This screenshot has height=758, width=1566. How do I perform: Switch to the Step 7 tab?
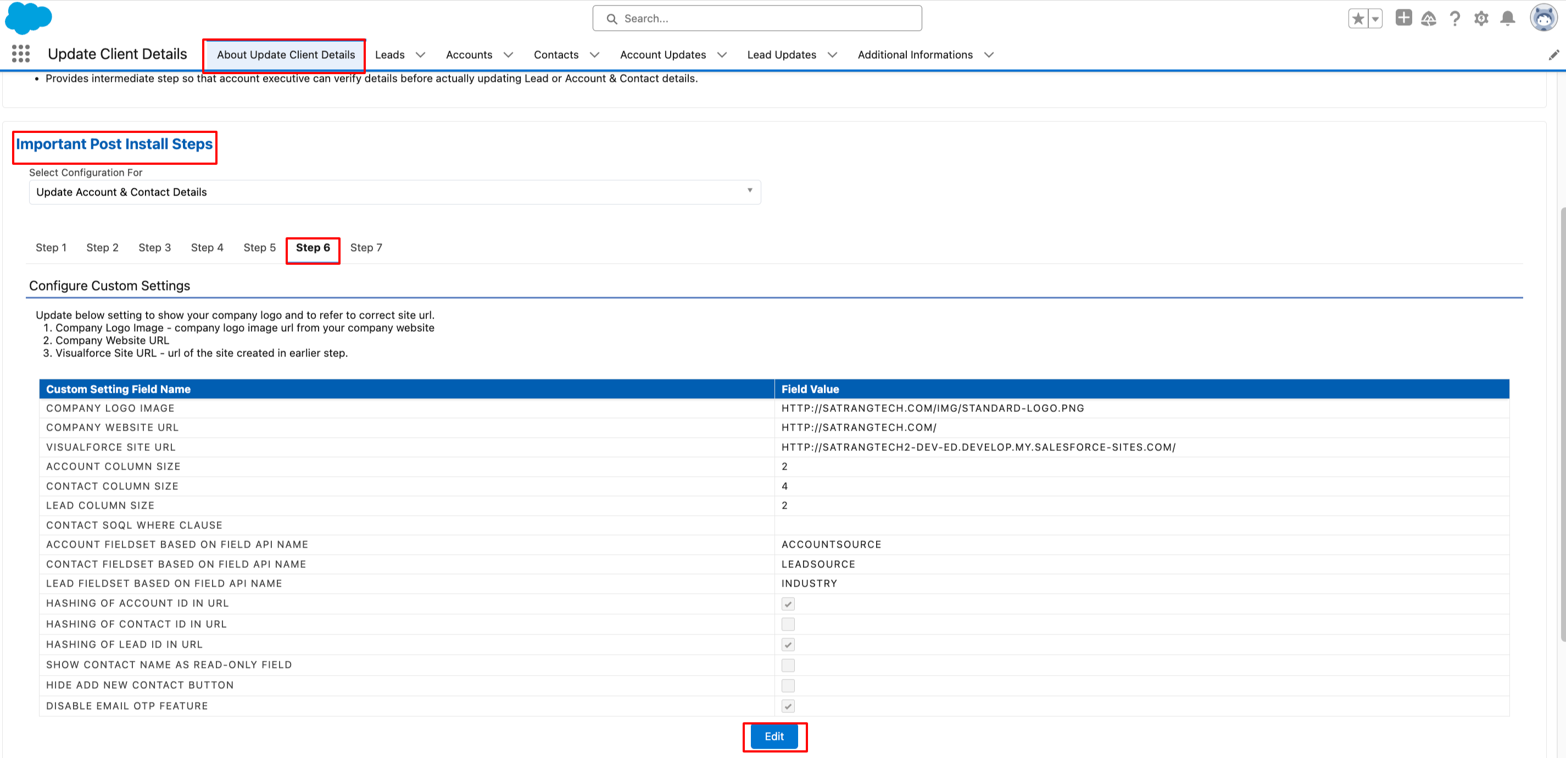366,247
